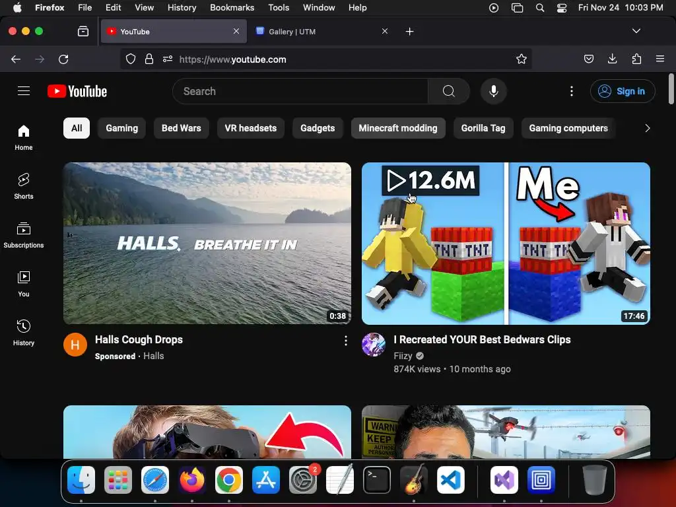This screenshot has height=507, width=676.
Task: Select the Bed Wars filter chip
Action: pos(181,128)
